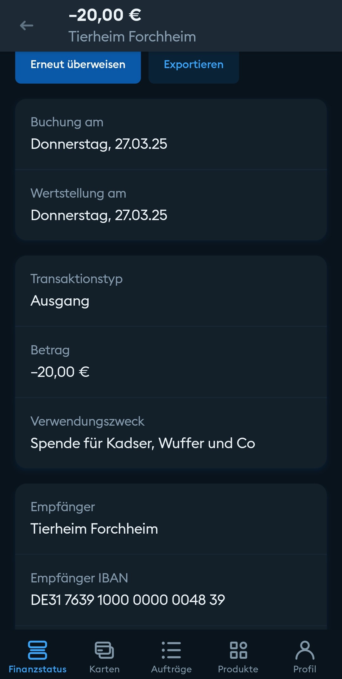Open the Finanzstatus icon in bottom bar
Screen dimensions: 342x679
coord(37,650)
